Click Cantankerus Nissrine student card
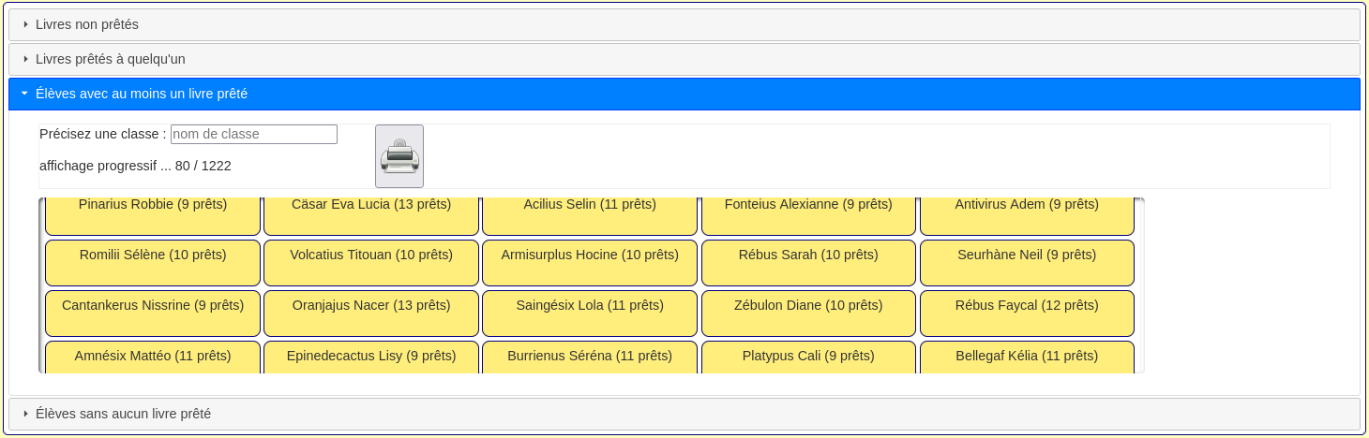 click(x=153, y=314)
